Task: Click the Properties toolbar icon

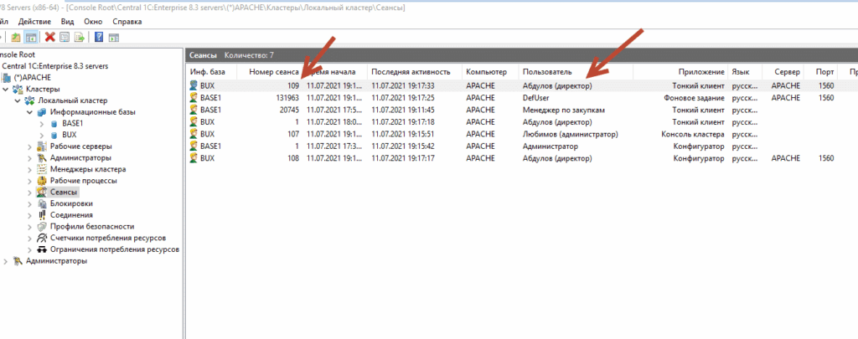Action: click(x=65, y=37)
